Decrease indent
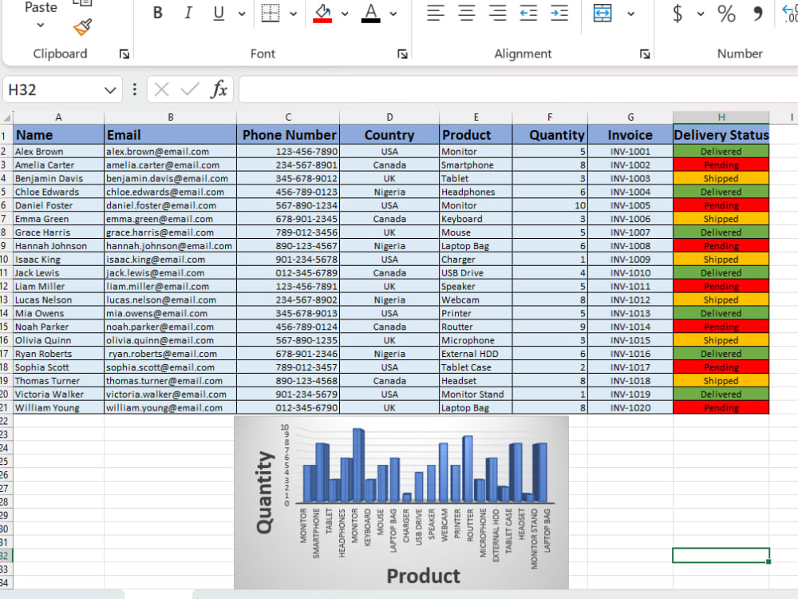 tap(528, 13)
